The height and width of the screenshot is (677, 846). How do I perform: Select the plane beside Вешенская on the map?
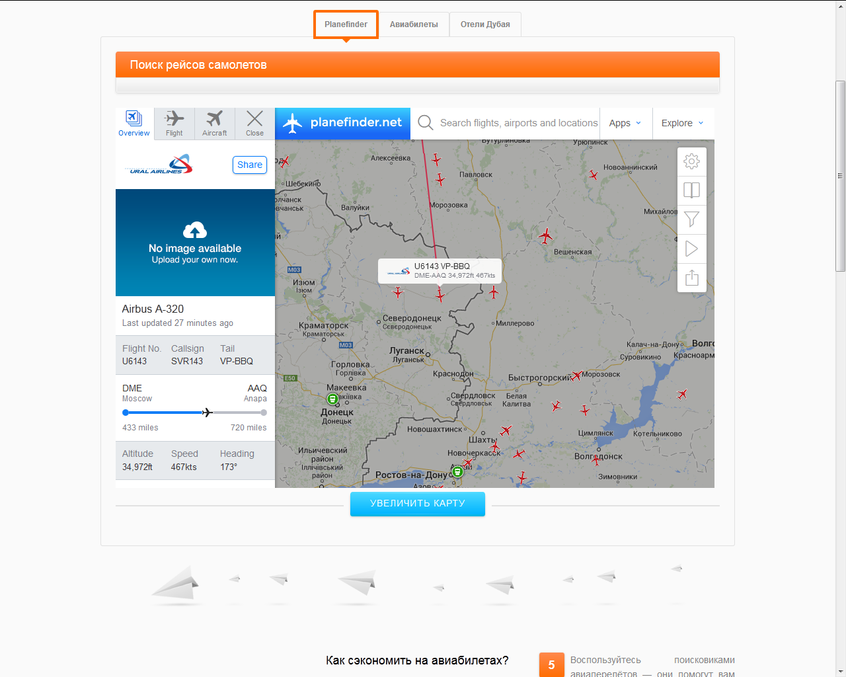[546, 235]
